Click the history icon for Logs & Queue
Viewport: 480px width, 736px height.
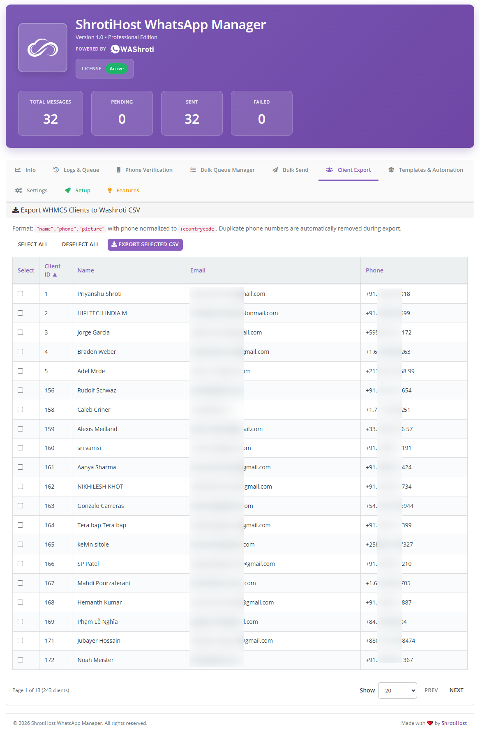pos(56,170)
